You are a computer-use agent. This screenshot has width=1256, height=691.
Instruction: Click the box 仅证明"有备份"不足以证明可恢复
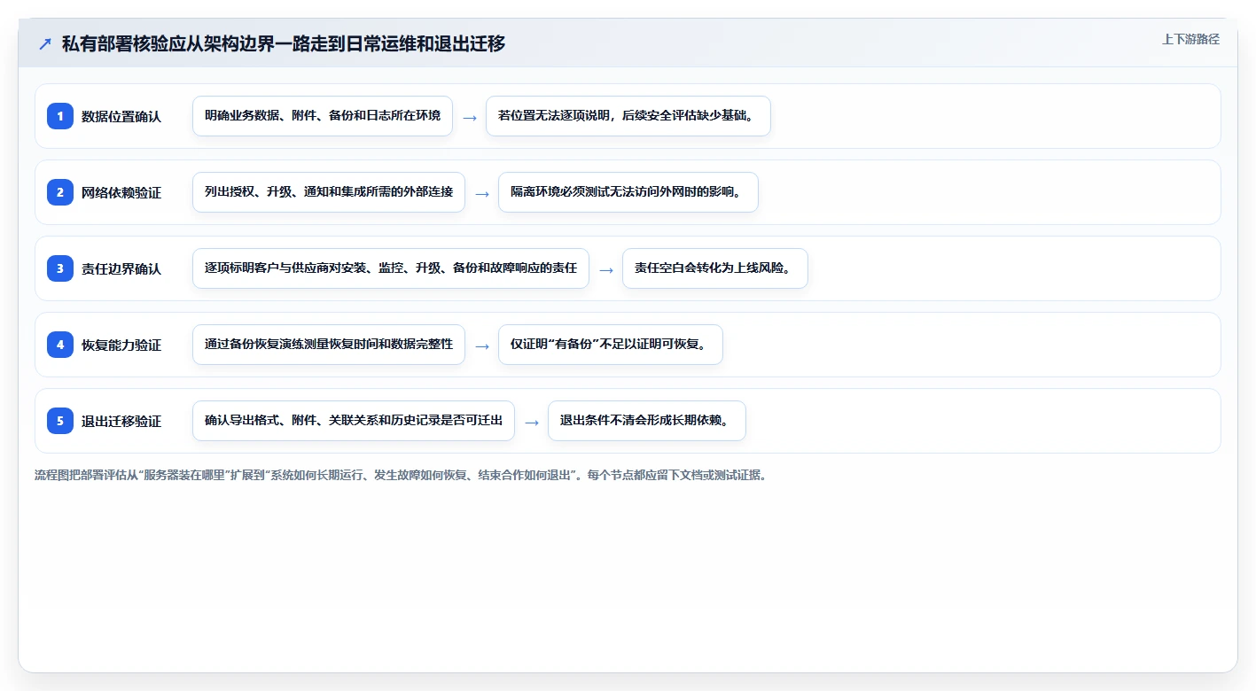[x=611, y=345]
